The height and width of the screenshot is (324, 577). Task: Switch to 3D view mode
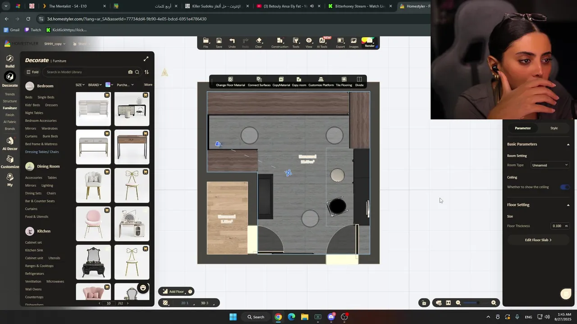point(205,303)
